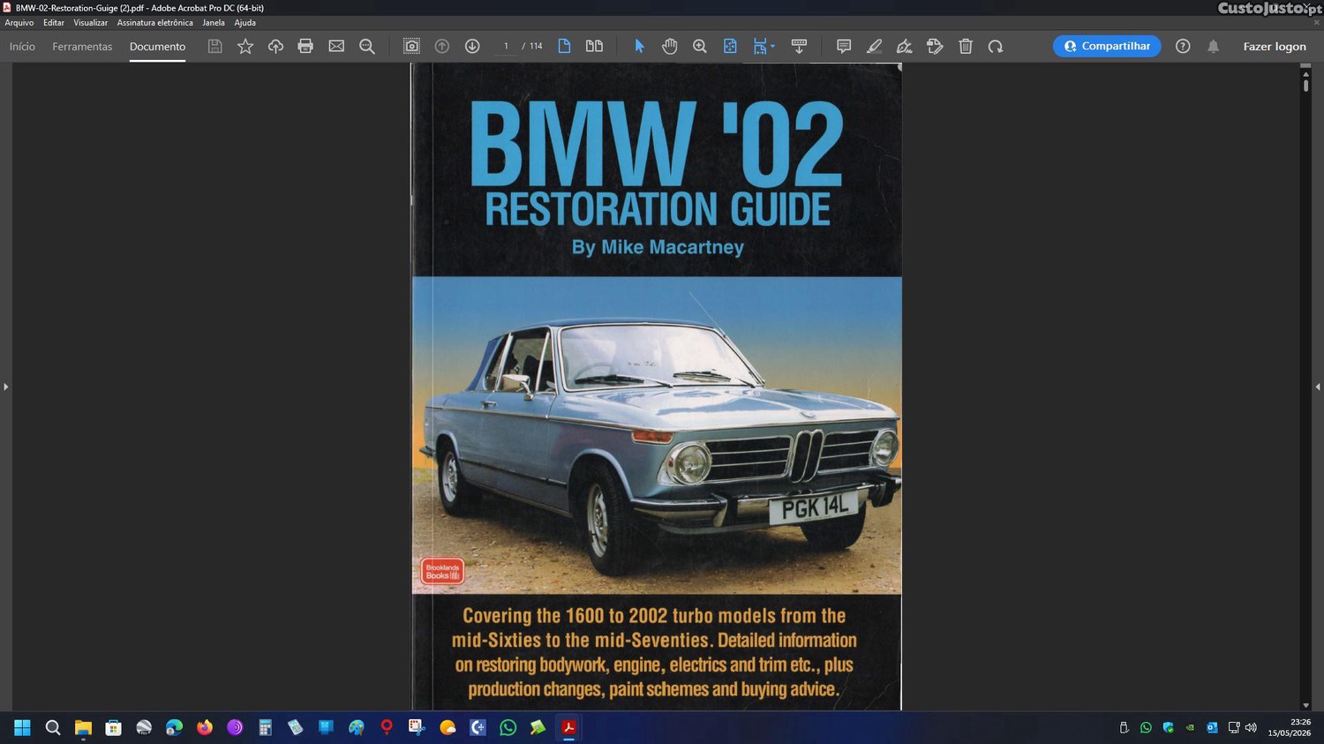Activate the arrow selection tool

(640, 46)
